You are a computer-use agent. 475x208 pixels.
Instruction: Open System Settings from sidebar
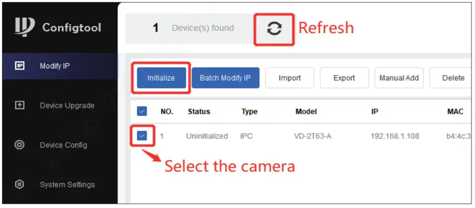click(x=67, y=184)
